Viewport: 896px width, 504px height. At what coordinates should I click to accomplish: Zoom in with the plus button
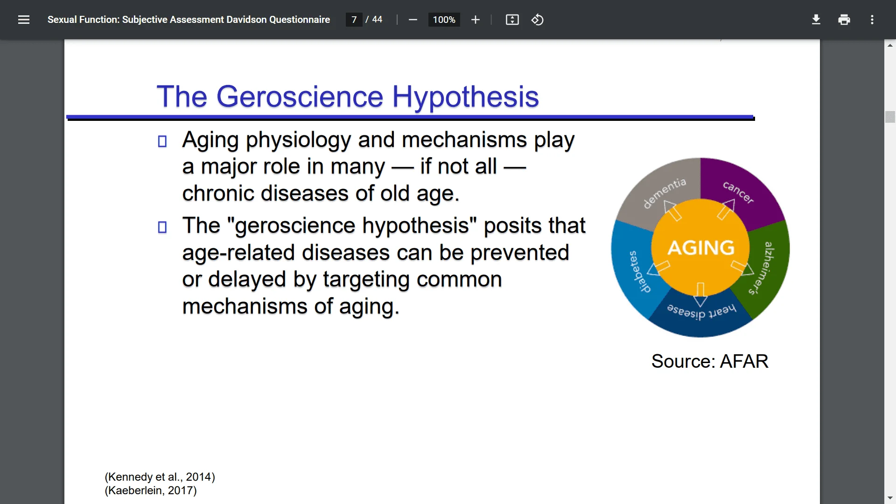point(475,20)
